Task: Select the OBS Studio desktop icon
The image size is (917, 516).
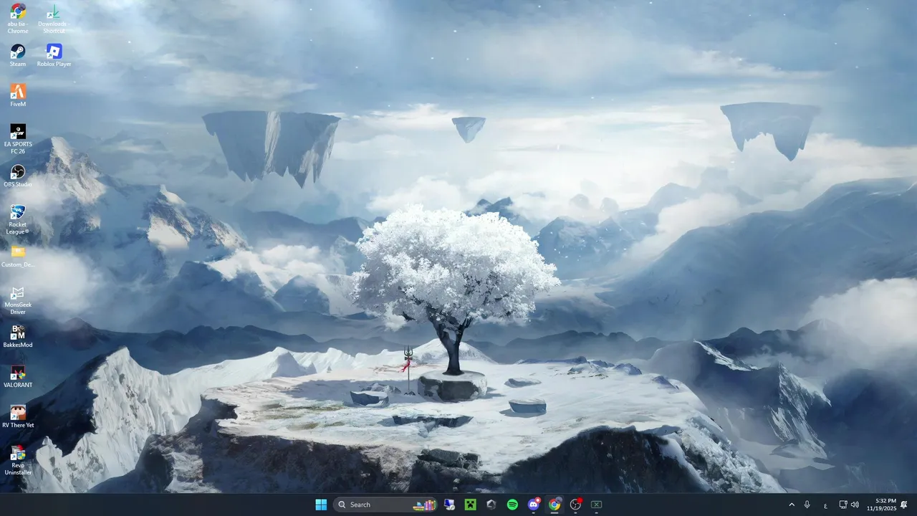Action: (x=18, y=176)
